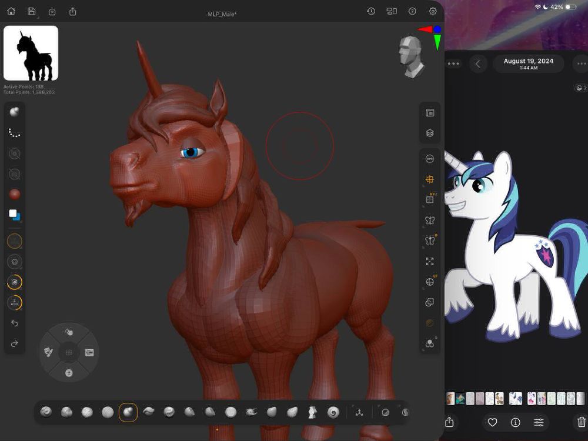Go back in the Photos panel
Image resolution: width=588 pixels, height=441 pixels.
(477, 64)
